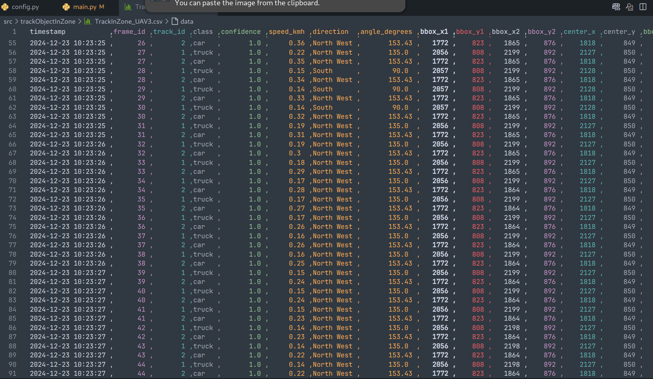
Task: Click the Python icon on config.py tab
Action: click(5, 7)
